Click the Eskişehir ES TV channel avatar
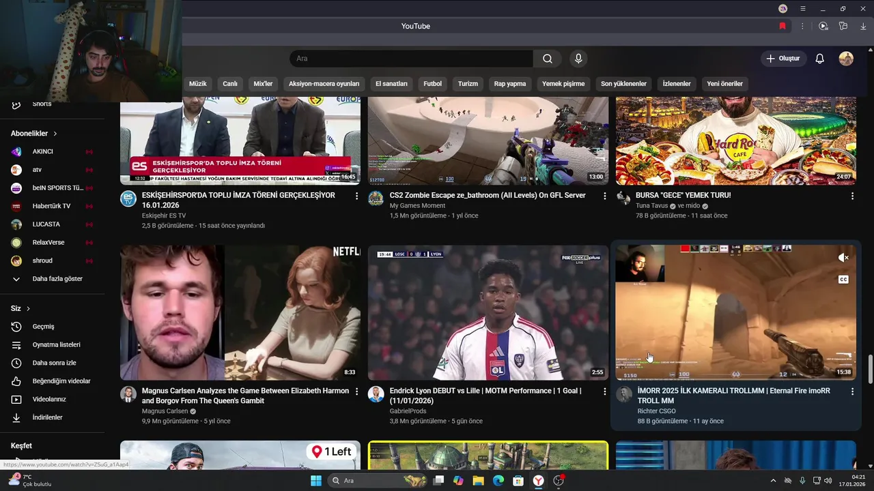The height and width of the screenshot is (491, 874). (128, 198)
